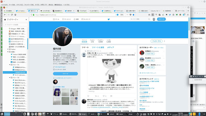Expand the Twitter bookmark folder

pos(8,49)
